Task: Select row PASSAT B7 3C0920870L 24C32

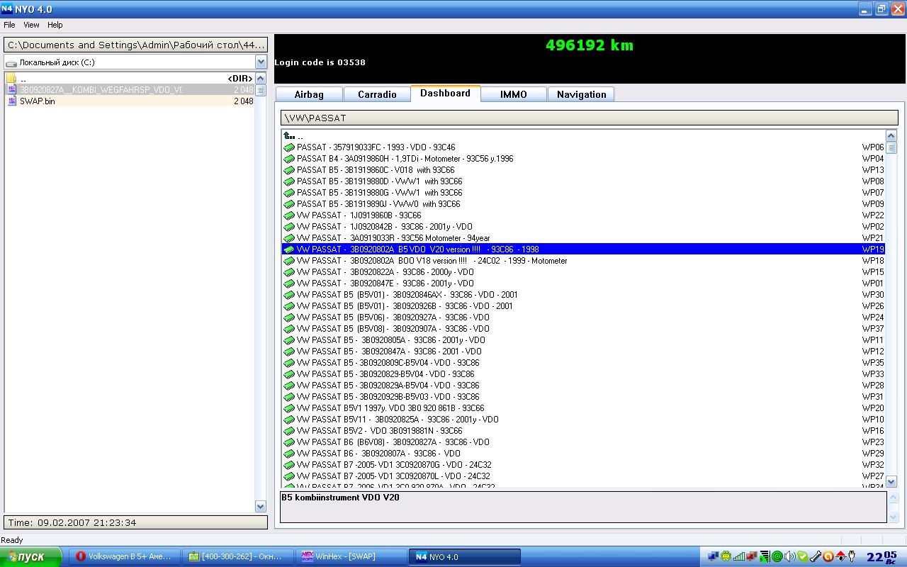Action: [x=583, y=476]
